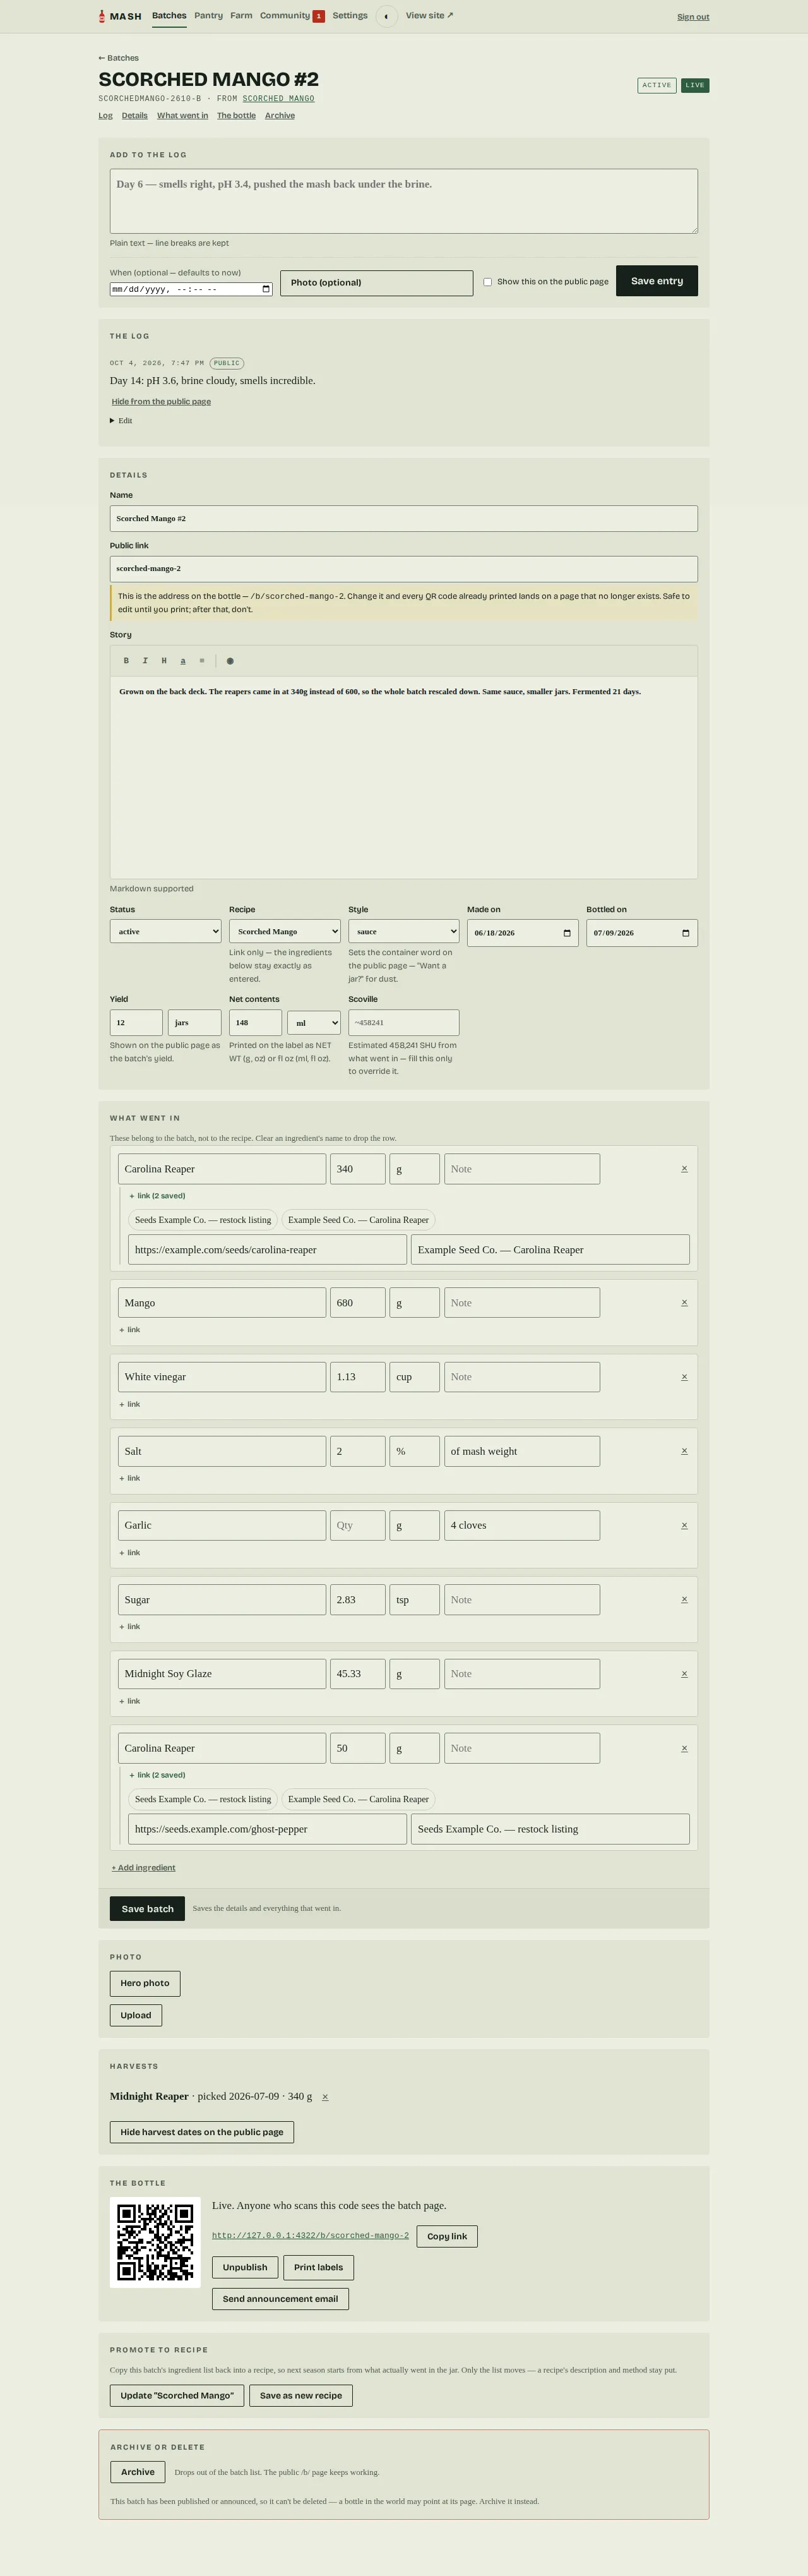Open the Pantry tab

(x=209, y=16)
